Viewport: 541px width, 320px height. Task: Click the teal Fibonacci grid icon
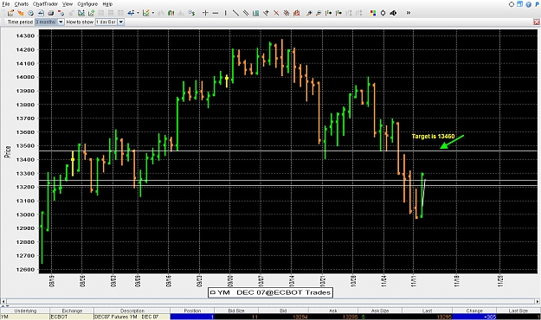255,13
